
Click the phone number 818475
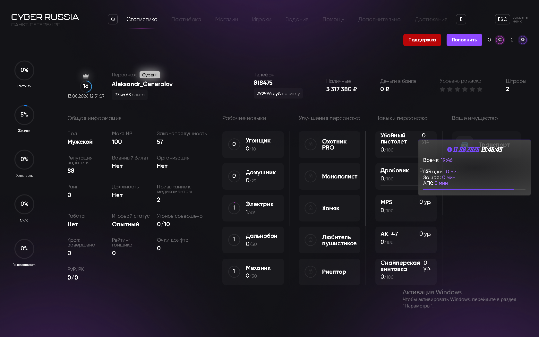click(x=263, y=83)
